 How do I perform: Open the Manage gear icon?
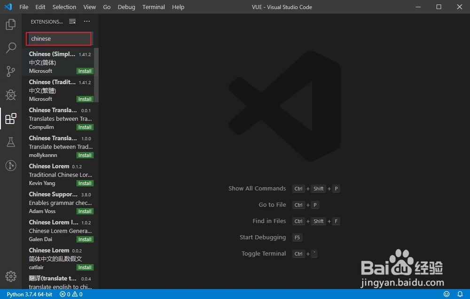pos(11,276)
